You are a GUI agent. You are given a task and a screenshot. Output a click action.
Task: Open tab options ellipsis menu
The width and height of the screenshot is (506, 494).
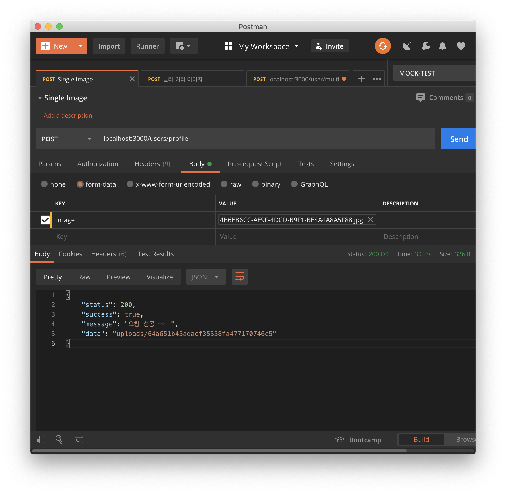click(x=377, y=79)
